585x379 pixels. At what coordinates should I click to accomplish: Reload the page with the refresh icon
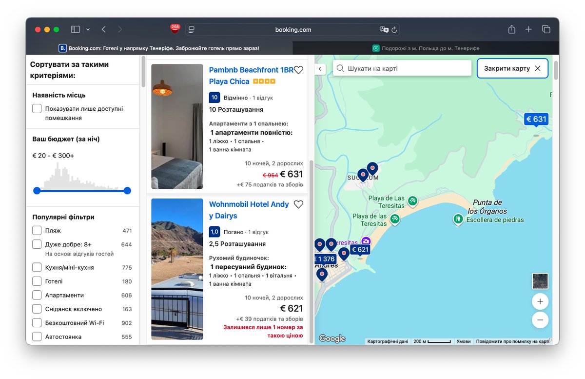tap(394, 30)
